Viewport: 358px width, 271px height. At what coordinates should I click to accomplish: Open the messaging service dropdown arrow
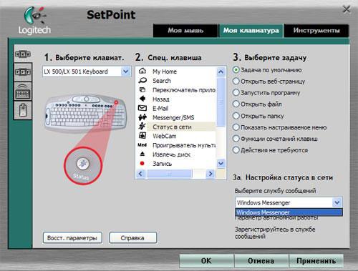point(337,202)
